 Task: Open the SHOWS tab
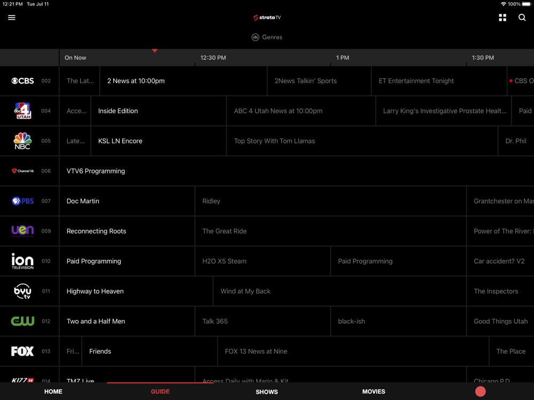point(266,391)
